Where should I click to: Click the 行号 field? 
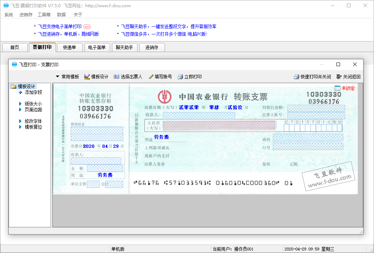tap(308, 146)
